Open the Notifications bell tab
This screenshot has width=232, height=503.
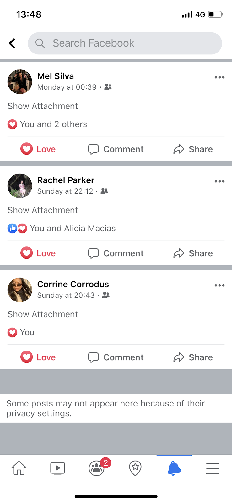tap(174, 468)
